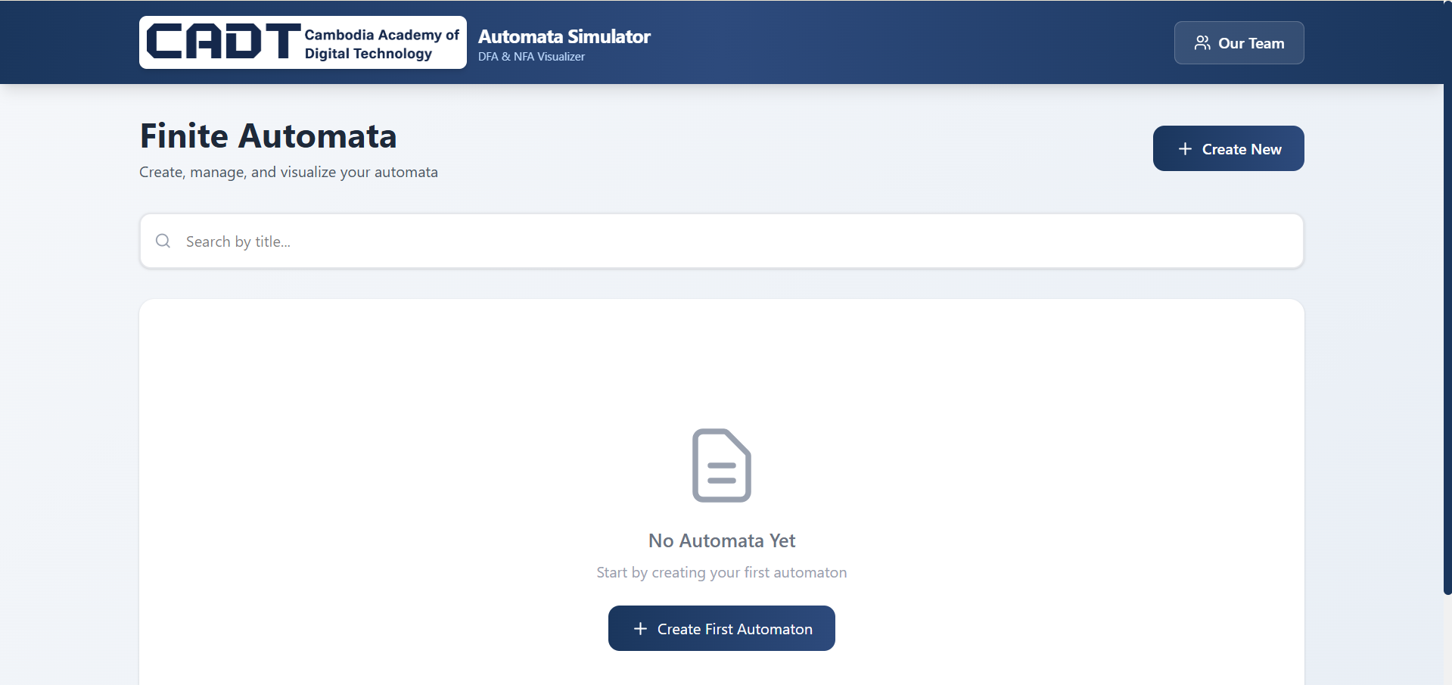Image resolution: width=1452 pixels, height=685 pixels.
Task: Click 'Create, manage, and visualize your automata' text
Action: [x=288, y=172]
